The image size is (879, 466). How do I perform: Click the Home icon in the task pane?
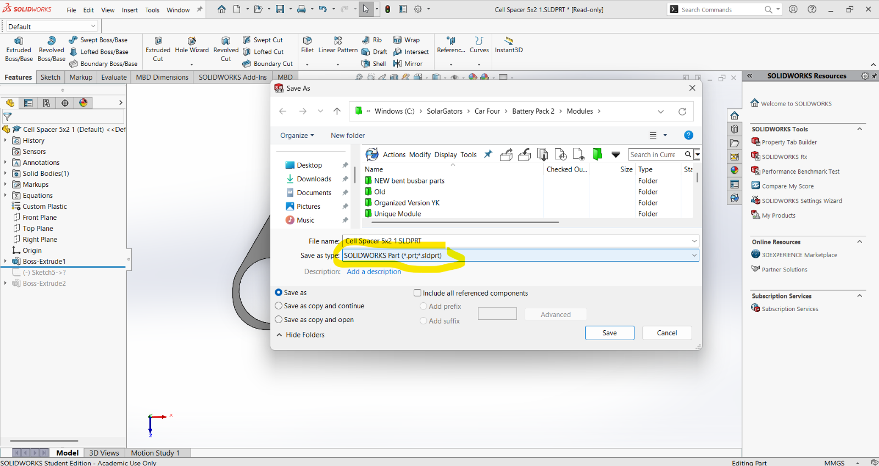click(x=735, y=115)
